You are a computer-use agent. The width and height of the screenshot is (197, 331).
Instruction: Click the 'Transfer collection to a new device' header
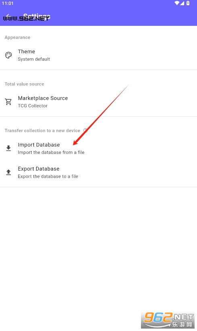pyautogui.click(x=42, y=131)
